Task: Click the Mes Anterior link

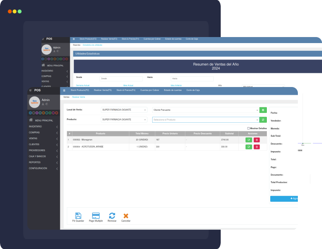Action: (176, 85)
